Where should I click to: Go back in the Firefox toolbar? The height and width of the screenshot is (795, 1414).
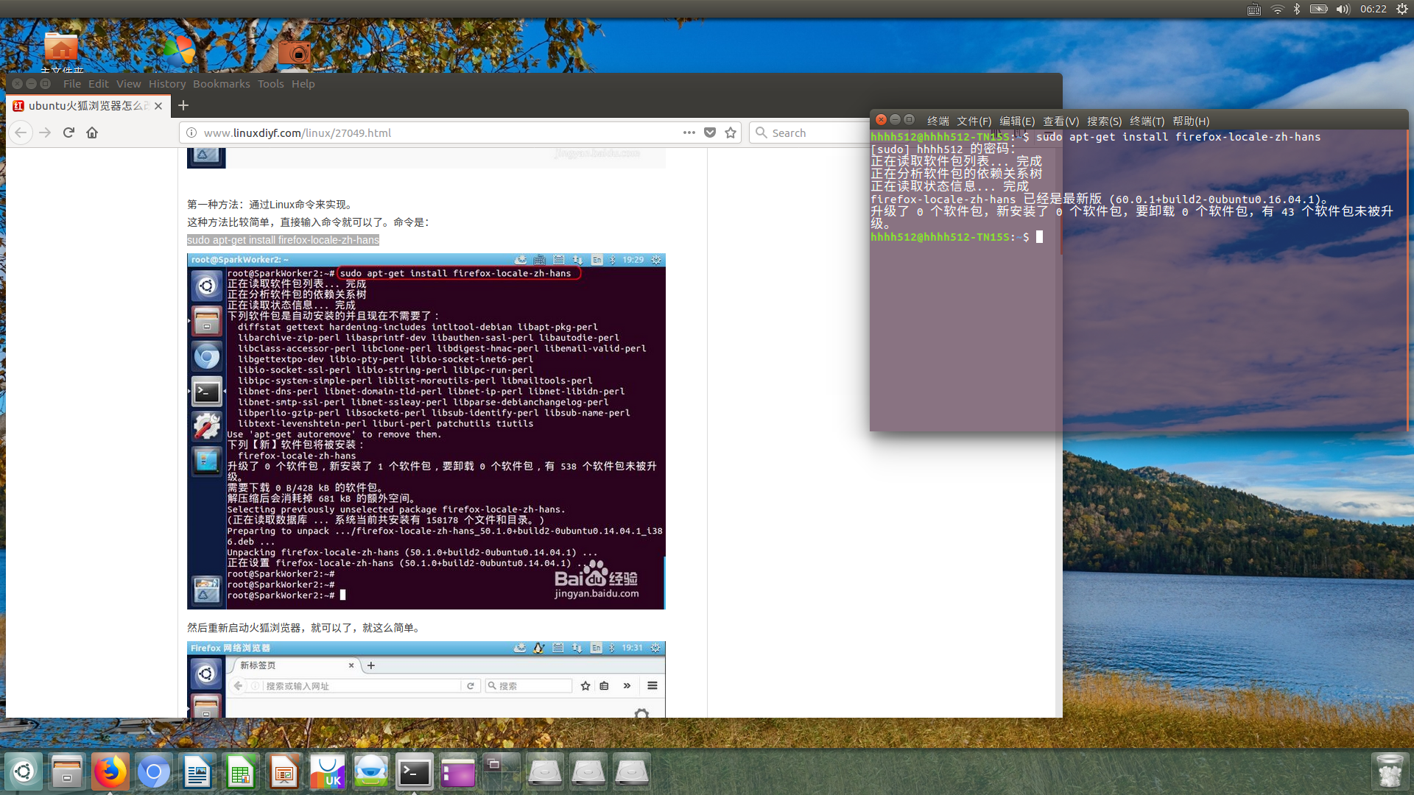[x=21, y=132]
